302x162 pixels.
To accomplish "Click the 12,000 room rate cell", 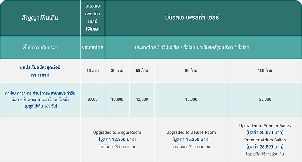I will 142,99.
